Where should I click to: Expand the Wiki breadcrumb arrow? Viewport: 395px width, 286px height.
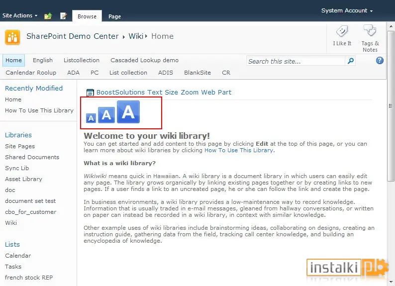click(x=146, y=36)
